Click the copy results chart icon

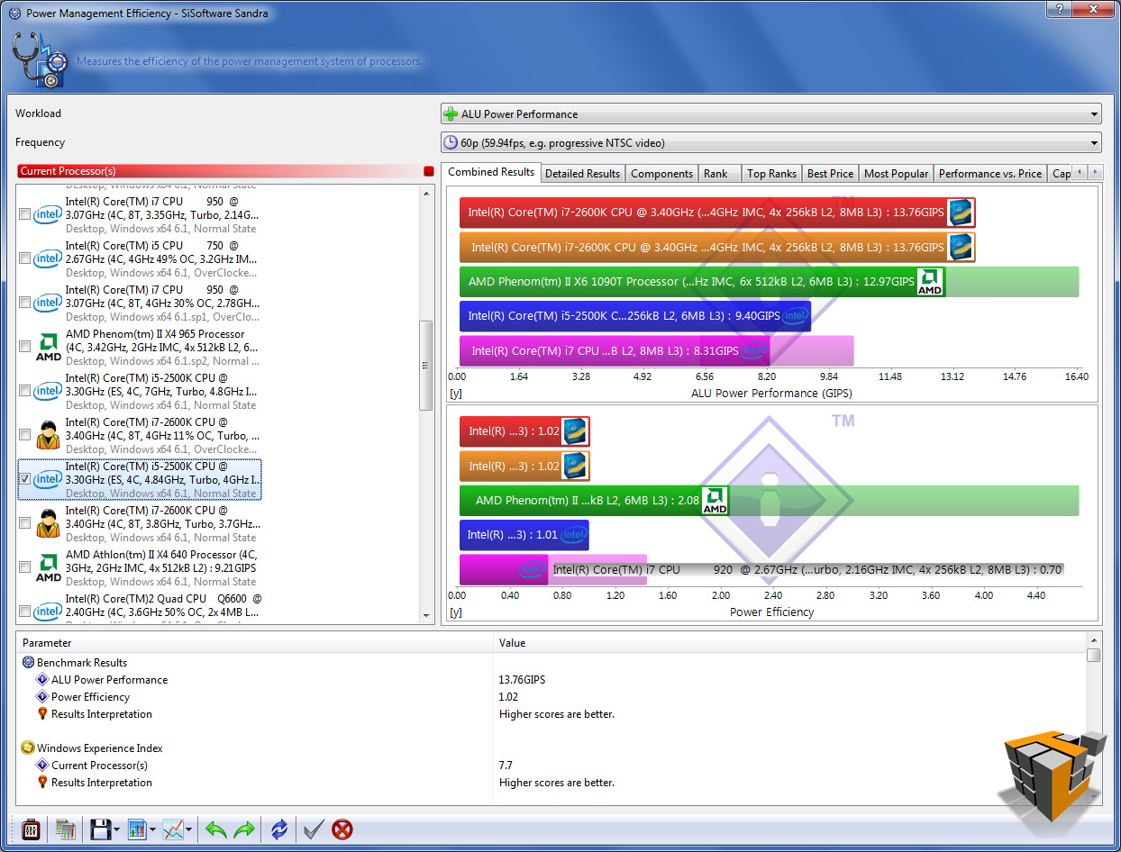click(x=65, y=829)
